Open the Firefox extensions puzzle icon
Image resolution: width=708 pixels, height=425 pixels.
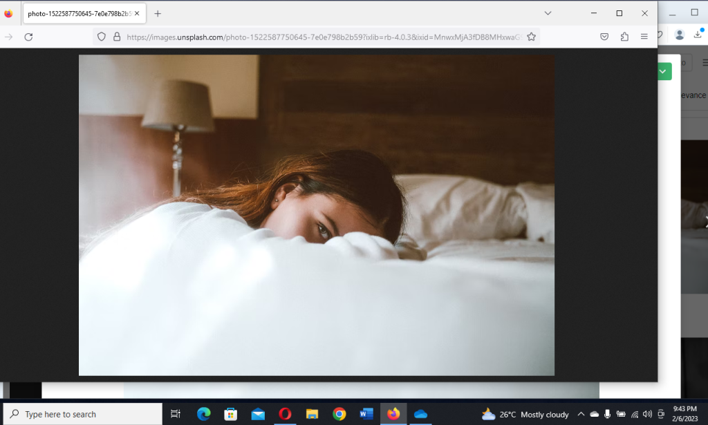[x=624, y=37]
